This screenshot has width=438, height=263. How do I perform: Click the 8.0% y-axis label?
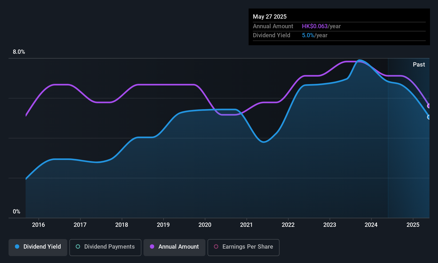[x=19, y=52]
